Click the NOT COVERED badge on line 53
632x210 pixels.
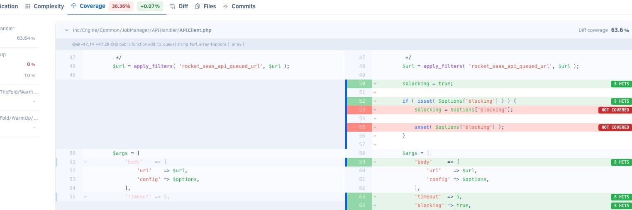[615, 110]
